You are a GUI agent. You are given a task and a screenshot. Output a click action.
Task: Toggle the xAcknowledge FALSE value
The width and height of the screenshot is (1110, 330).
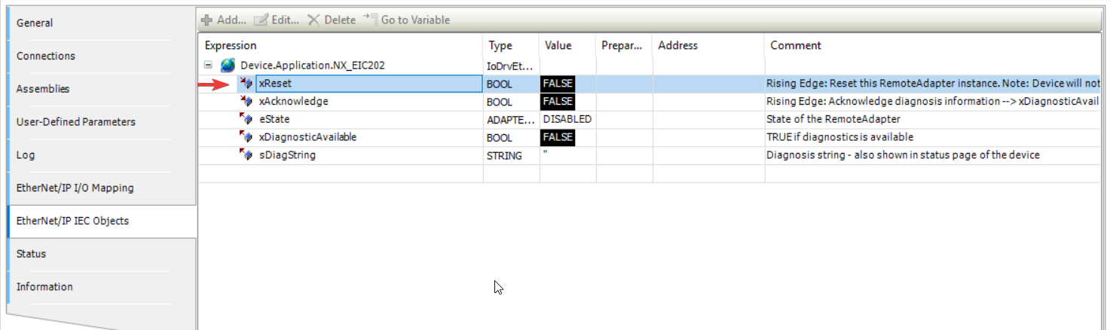pyautogui.click(x=558, y=102)
